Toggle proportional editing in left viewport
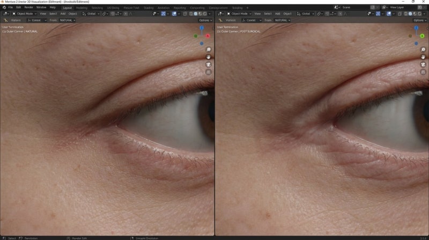The width and height of the screenshot is (429, 240). coord(125,14)
